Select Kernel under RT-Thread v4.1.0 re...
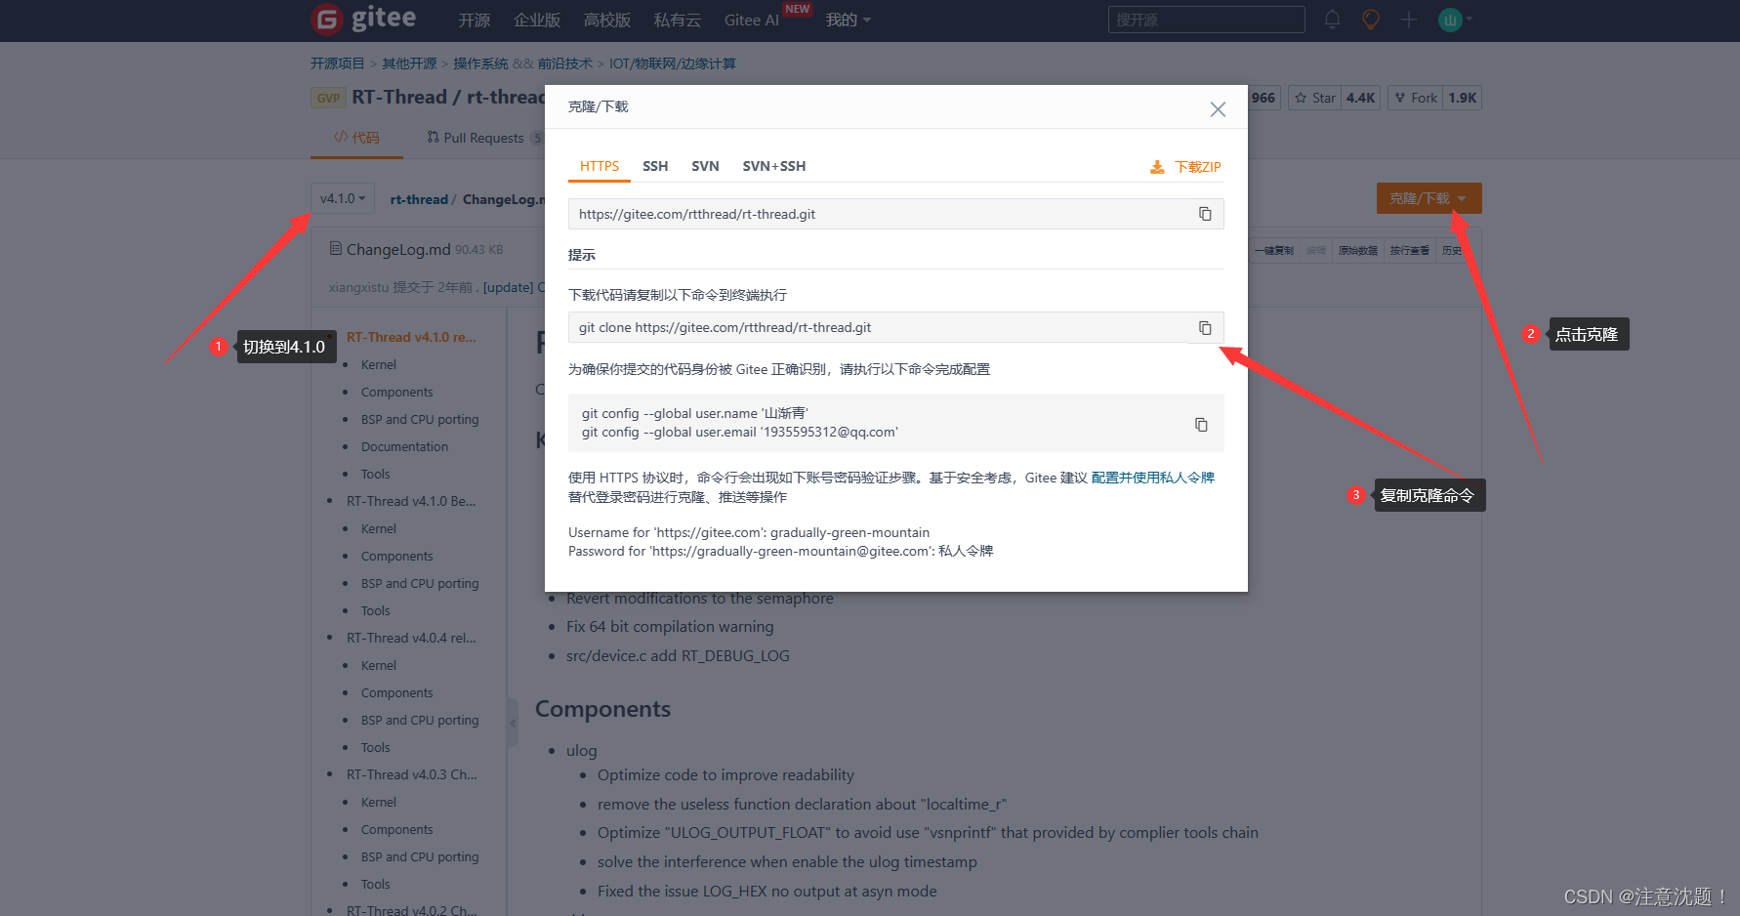Viewport: 1740px width, 916px height. 379,364
